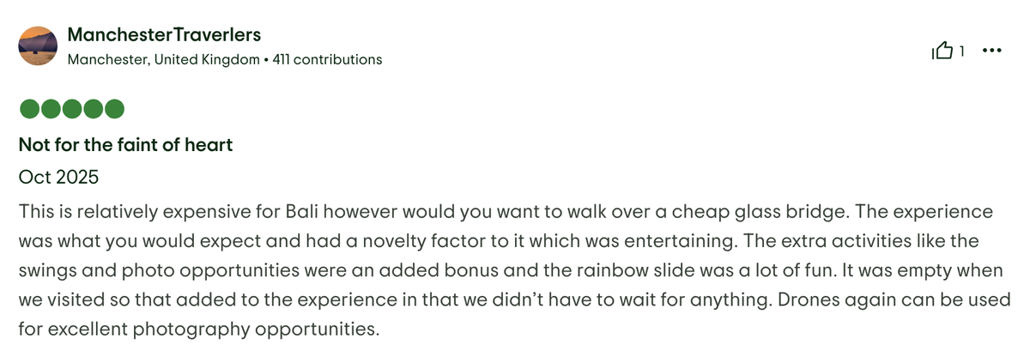Open the reviewer's profile avatar picture
The image size is (1030, 345).
(38, 46)
